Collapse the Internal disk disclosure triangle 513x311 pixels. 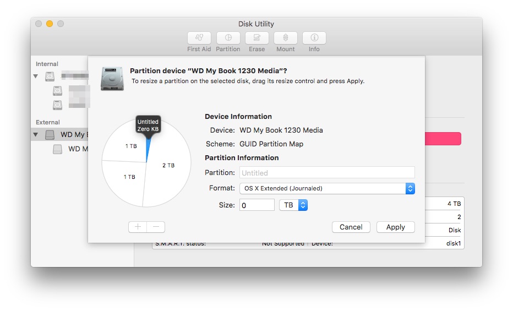36,76
